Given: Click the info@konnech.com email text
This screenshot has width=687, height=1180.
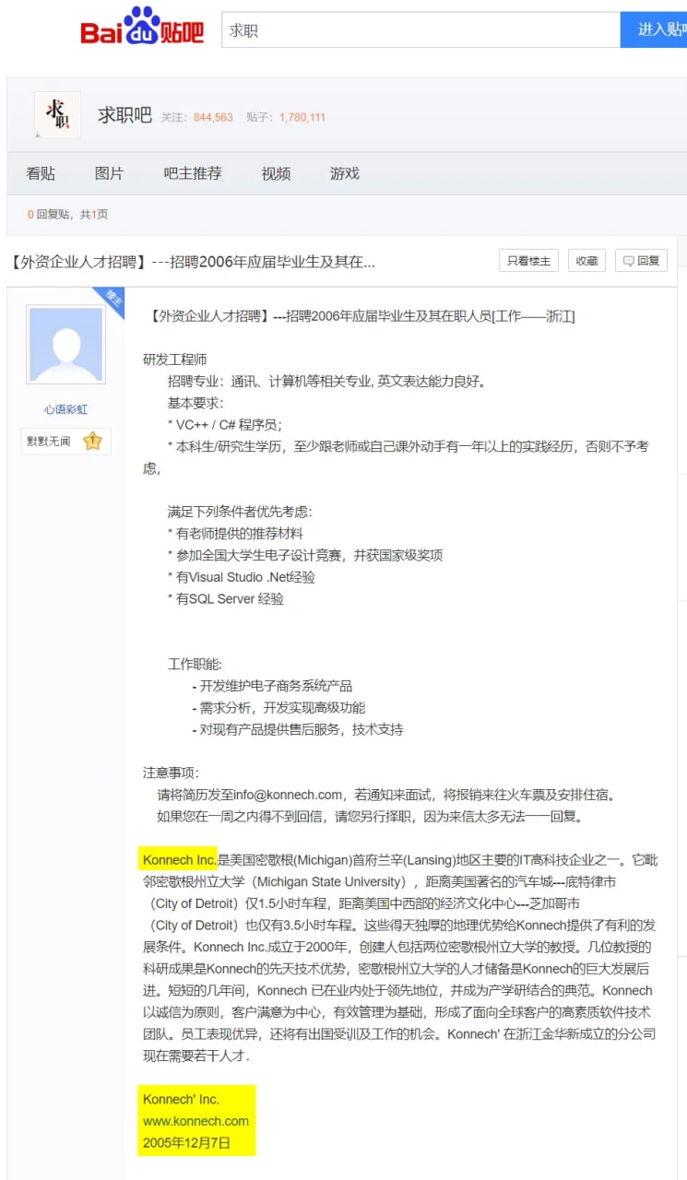Looking at the screenshot, I should pos(288,795).
